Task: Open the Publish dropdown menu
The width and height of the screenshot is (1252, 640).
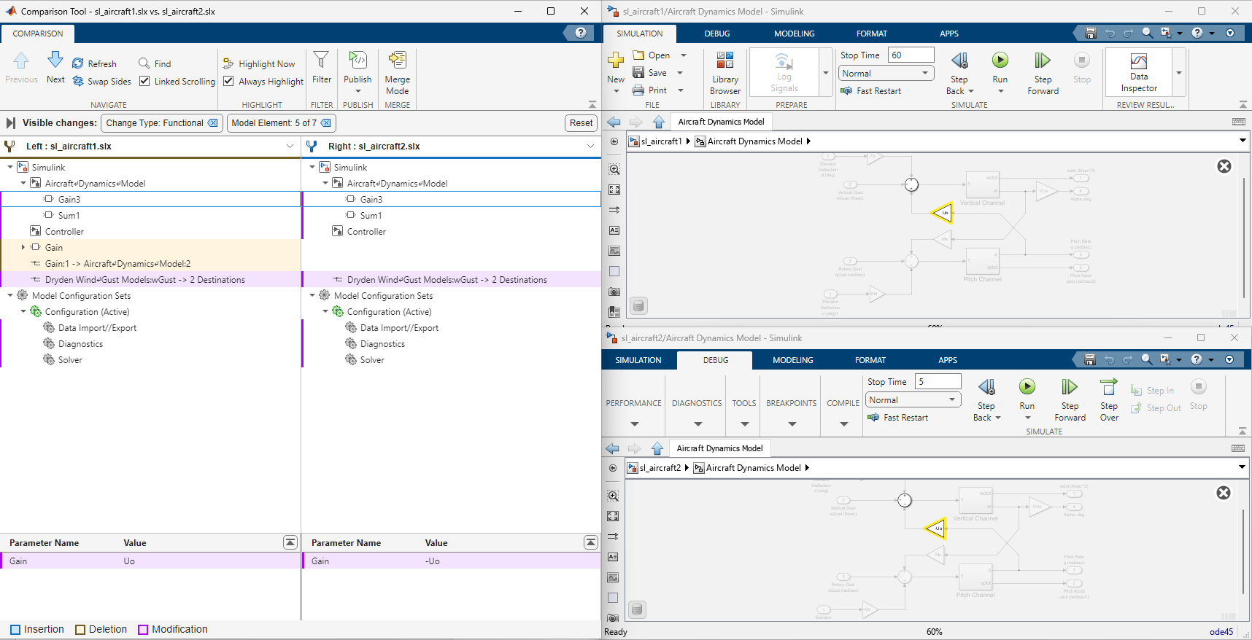Action: point(358,91)
